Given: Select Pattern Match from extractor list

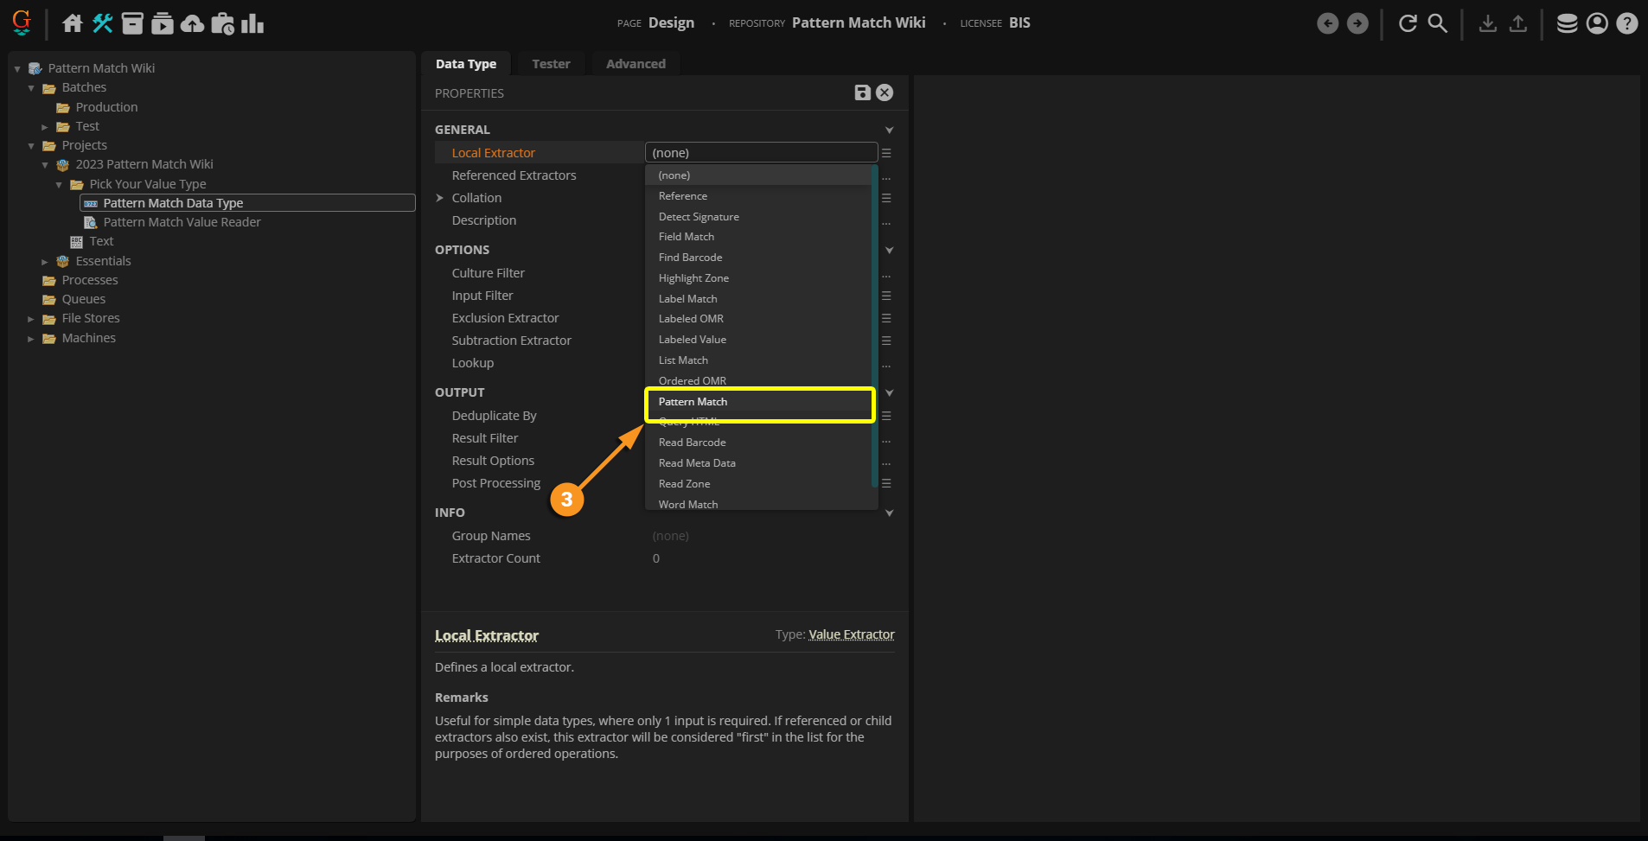Looking at the screenshot, I should pyautogui.click(x=693, y=402).
